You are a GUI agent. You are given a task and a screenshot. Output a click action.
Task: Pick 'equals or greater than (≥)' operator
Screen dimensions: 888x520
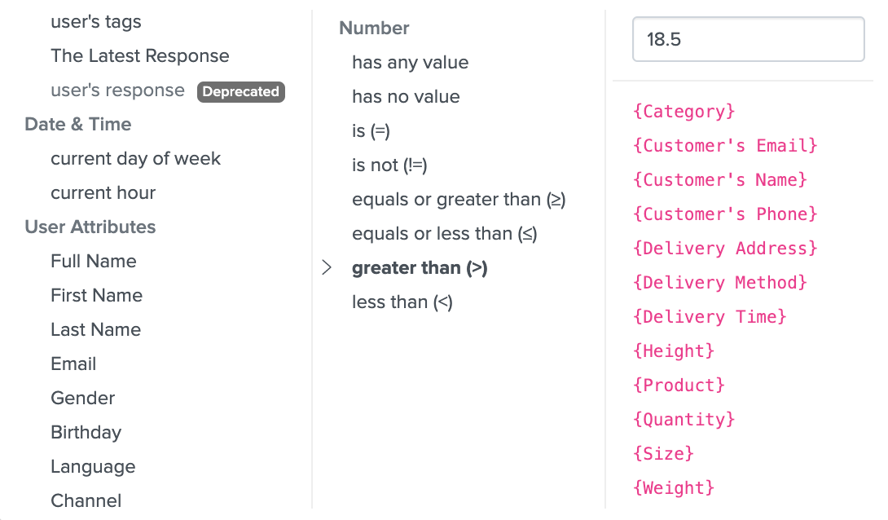[459, 200]
